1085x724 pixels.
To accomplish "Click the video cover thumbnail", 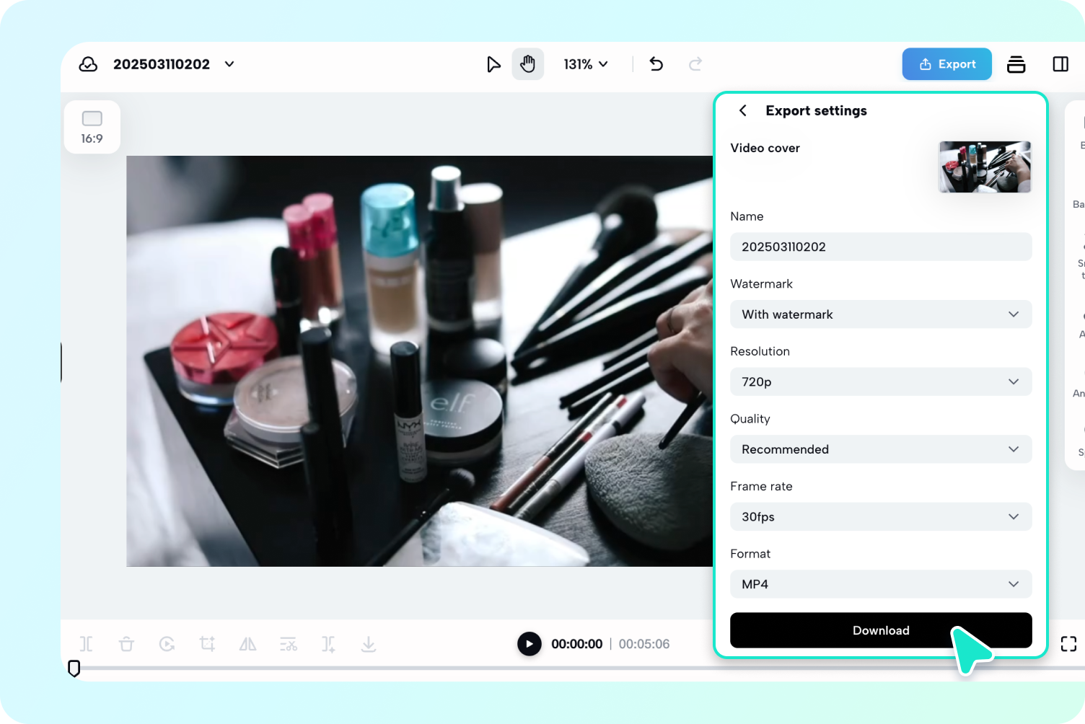I will pyautogui.click(x=985, y=167).
